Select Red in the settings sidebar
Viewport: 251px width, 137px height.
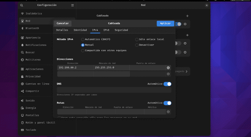coord(36,21)
